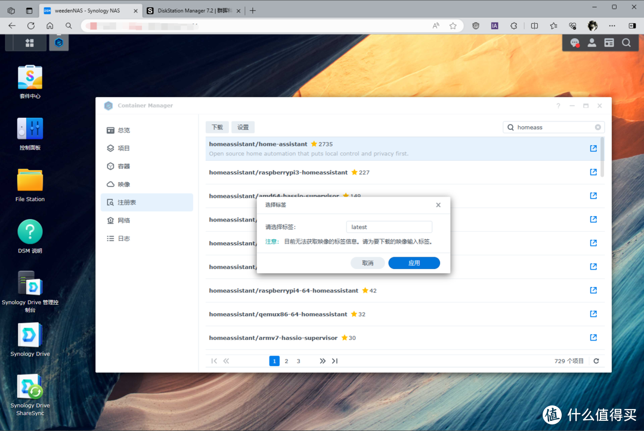Open external link for raspberrypi3-homeassistant
644x431 pixels.
593,172
